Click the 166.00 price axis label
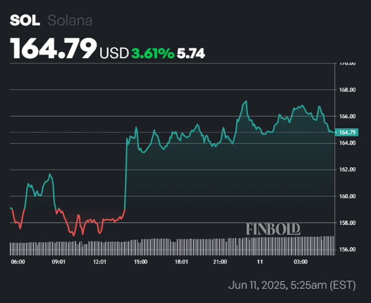371x303 pixels. pyautogui.click(x=348, y=116)
